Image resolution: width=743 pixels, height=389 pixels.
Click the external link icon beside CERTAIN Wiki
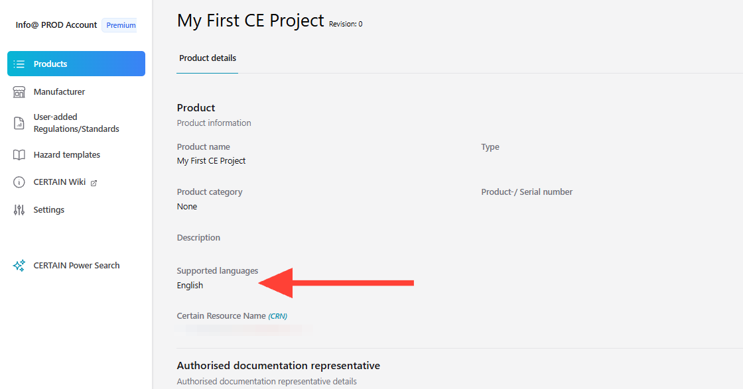click(x=94, y=183)
